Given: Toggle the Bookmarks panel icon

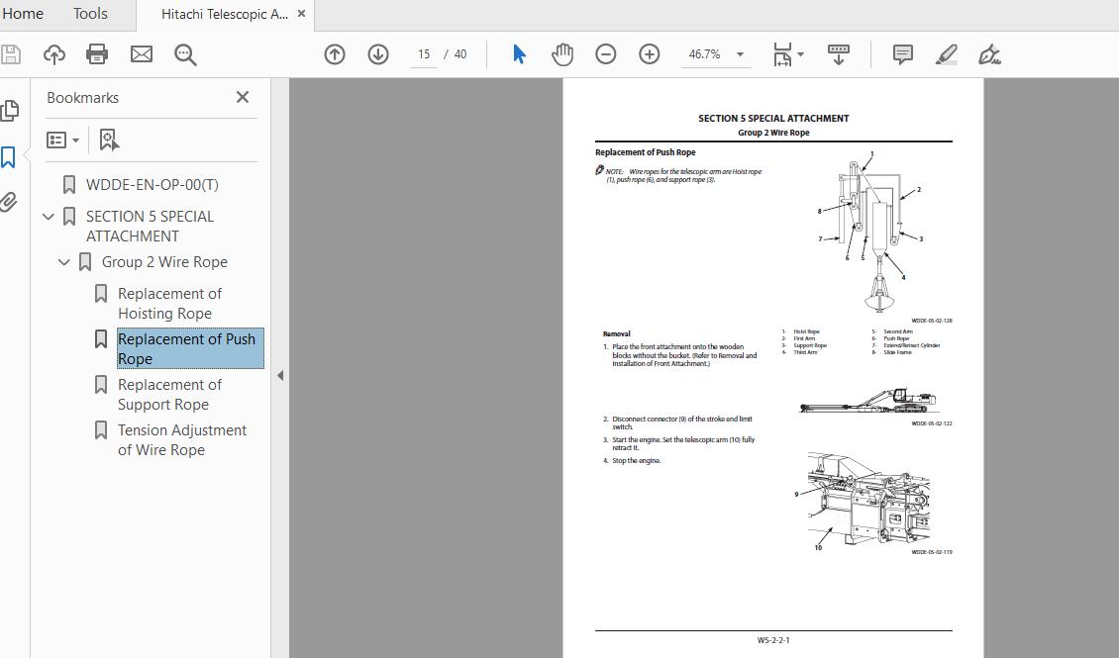Looking at the screenshot, I should coord(8,157).
